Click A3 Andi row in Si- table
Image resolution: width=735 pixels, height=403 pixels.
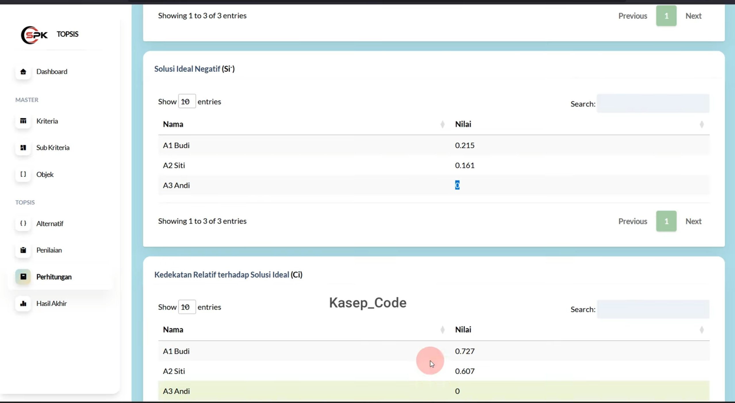[434, 185]
